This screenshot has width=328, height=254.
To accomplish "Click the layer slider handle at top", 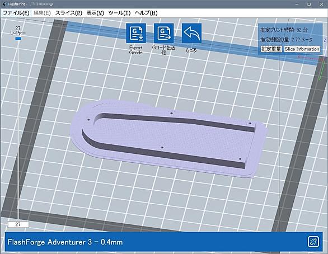I will tap(18, 39).
